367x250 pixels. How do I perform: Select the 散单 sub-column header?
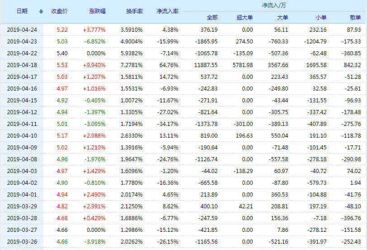click(x=355, y=18)
